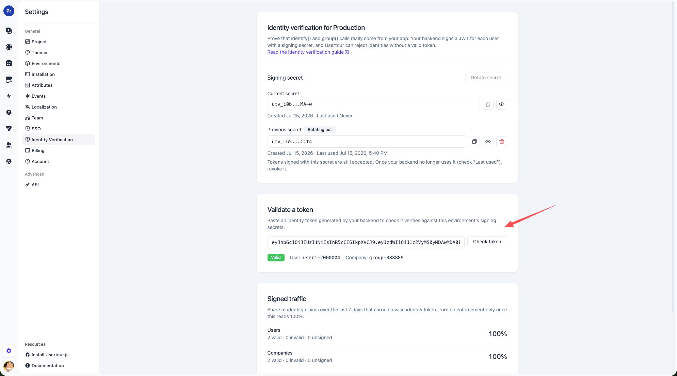Open the Pr project avatar menu

[9, 11]
